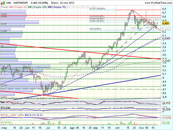
Task: Click the 6,5774 (61,80%) Fibonacci label
Action: 97,16
